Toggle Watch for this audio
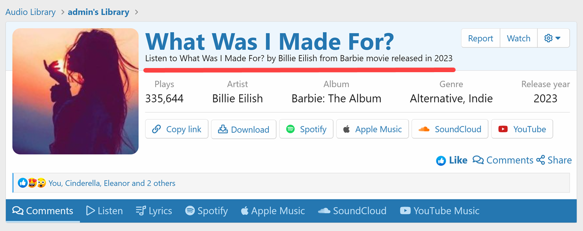 (x=519, y=38)
